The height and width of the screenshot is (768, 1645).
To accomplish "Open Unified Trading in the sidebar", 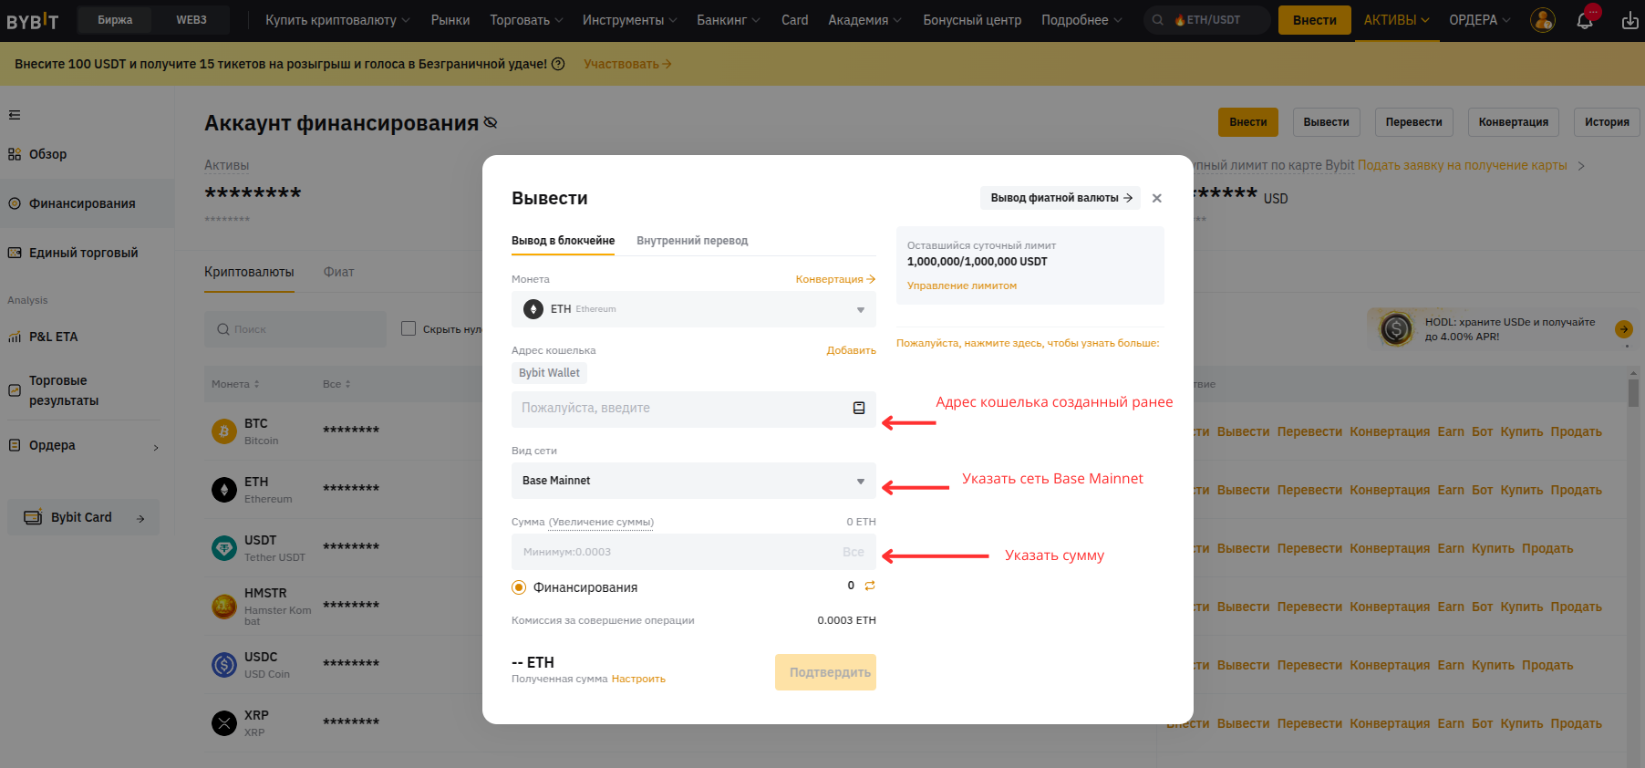I will coord(83,253).
